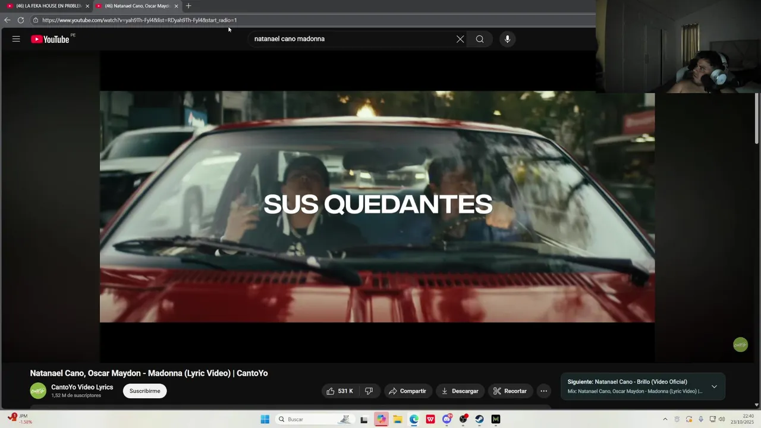The image size is (761, 428).
Task: Close the Natanael Cano browser tab
Action: pyautogui.click(x=176, y=6)
